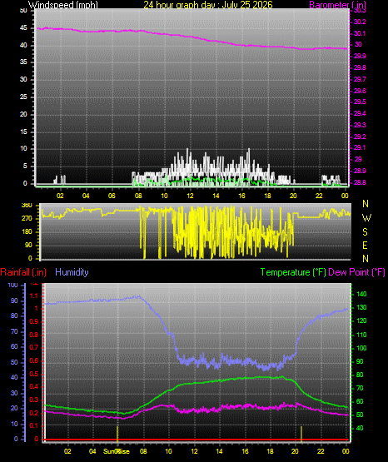The width and height of the screenshot is (388, 462).
Task: Click the Barometer (.in) axis title
Action: pos(337,5)
